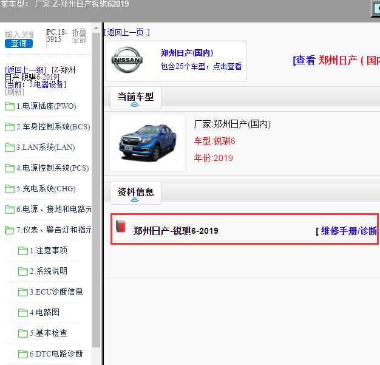The height and width of the screenshot is (365, 380).
Task: Click folder icon beside 5.基本检查
Action: 23,333
